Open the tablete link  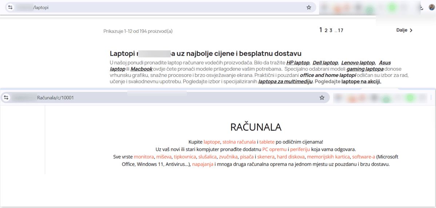(267, 142)
